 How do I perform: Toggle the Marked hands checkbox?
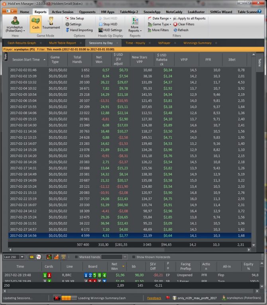[76, 257]
